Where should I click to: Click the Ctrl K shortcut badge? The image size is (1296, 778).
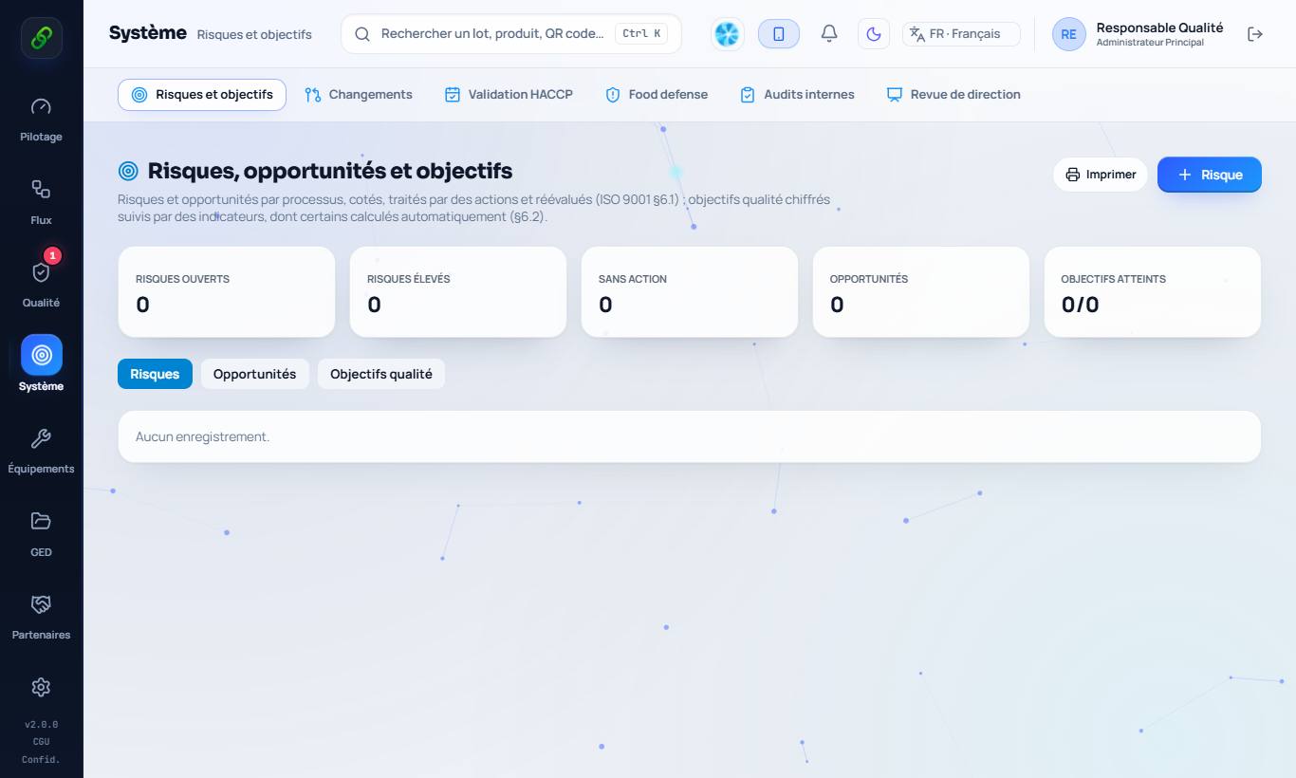[x=641, y=34]
